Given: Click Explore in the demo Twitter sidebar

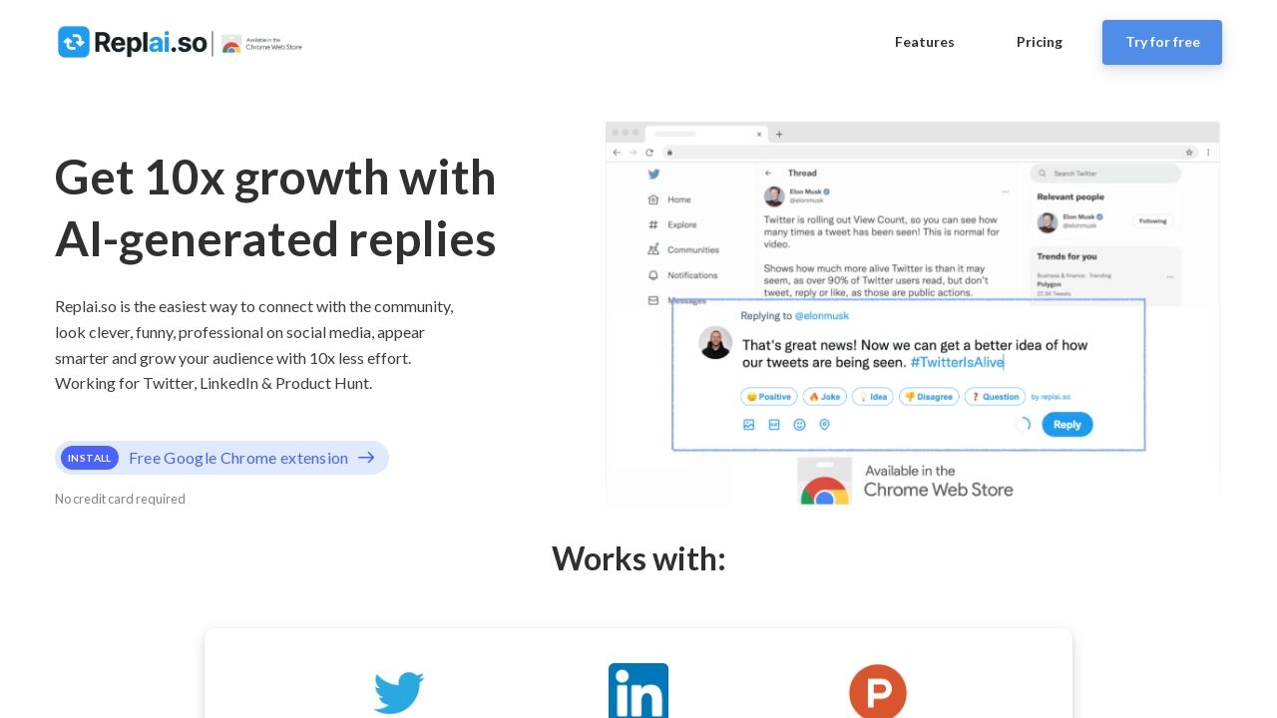Looking at the screenshot, I should (x=672, y=224).
